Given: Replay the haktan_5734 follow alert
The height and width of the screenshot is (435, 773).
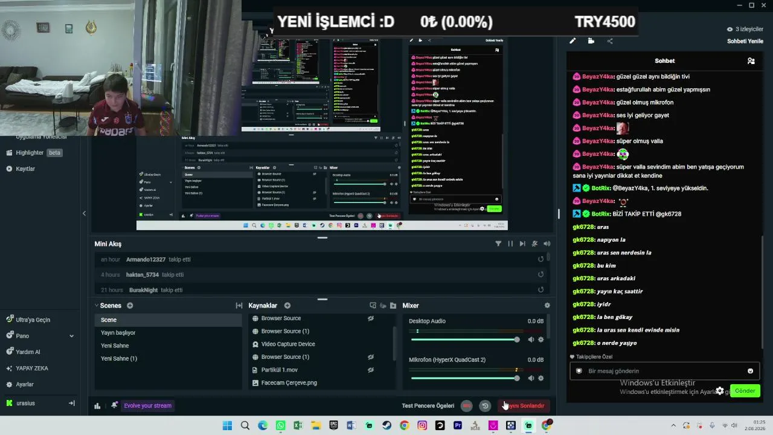Looking at the screenshot, I should coord(540,274).
